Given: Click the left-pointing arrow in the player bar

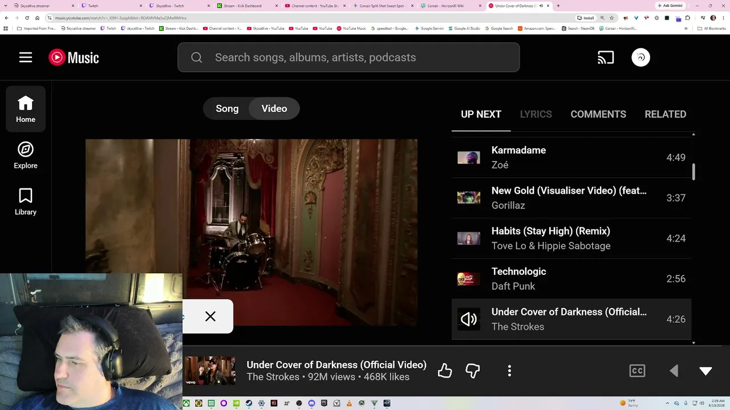Looking at the screenshot, I should point(674,371).
